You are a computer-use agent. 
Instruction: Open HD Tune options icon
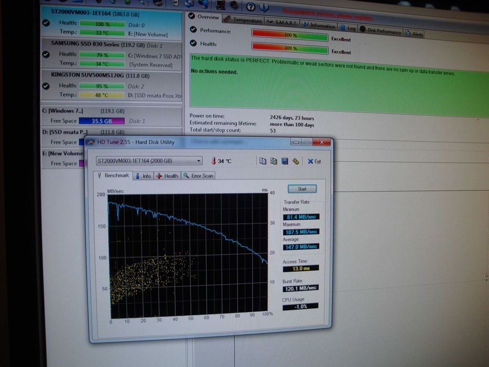tap(296, 161)
